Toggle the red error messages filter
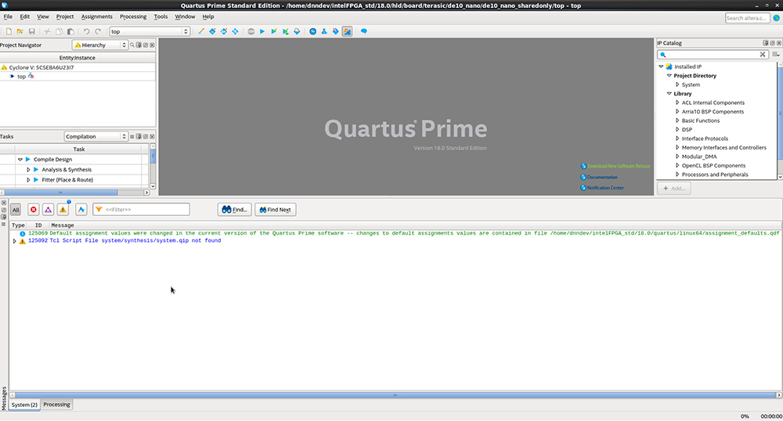The image size is (783, 421). (x=34, y=210)
